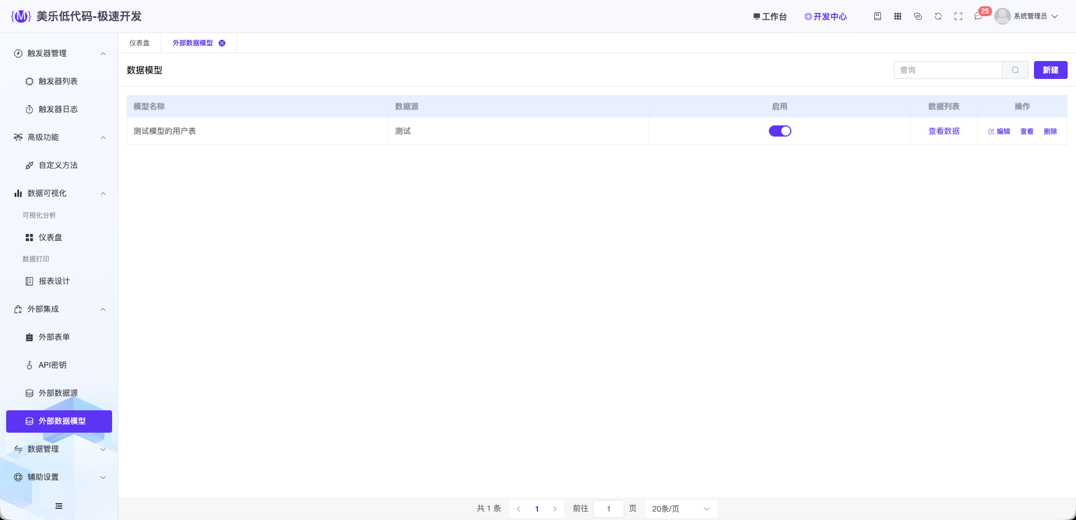Disable the 启用 switch for 测试模型的用户表
The image size is (1076, 520).
tap(780, 131)
